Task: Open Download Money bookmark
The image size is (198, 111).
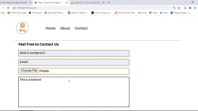Action: pos(54,13)
